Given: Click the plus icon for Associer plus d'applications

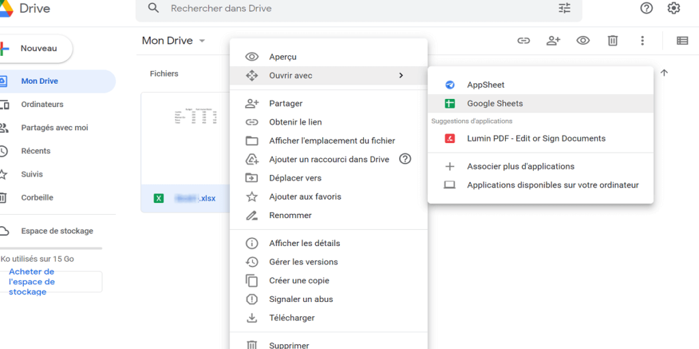Looking at the screenshot, I should coord(450,166).
